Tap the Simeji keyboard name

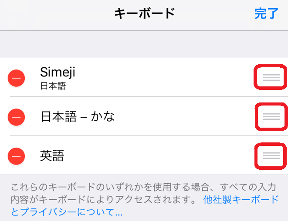[x=58, y=72]
